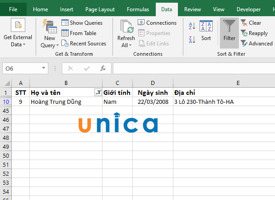Viewport: 275px width, 200px height.
Task: Select the cell with STT value 9
Action: point(21,102)
